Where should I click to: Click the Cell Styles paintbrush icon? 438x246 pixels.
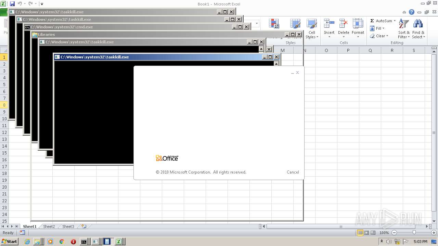coord(311,24)
